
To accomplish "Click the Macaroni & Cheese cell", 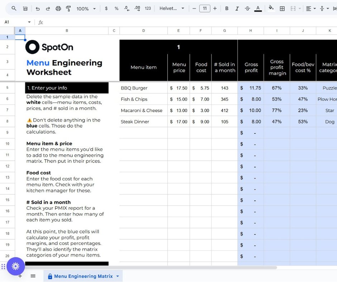I will click(x=143, y=110).
